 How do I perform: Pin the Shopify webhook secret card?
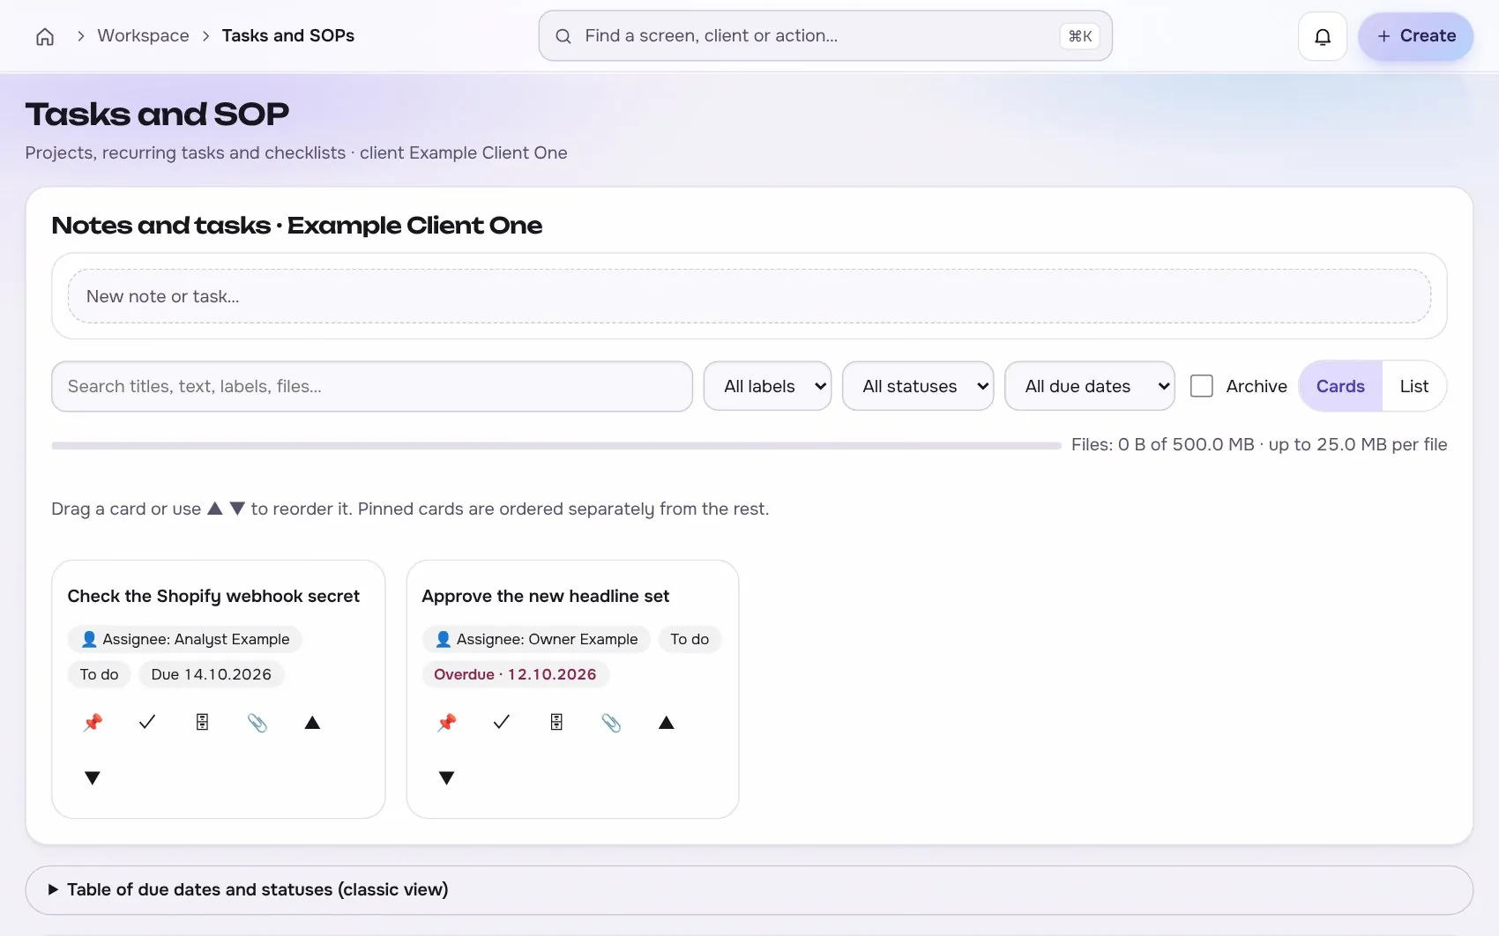pyautogui.click(x=93, y=723)
